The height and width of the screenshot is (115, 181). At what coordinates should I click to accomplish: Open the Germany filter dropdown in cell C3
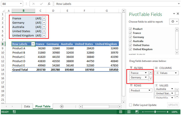(44, 23)
